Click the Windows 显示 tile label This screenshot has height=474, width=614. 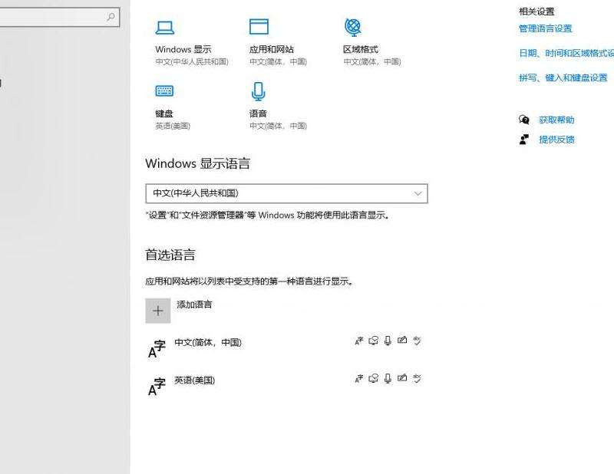[x=183, y=49]
